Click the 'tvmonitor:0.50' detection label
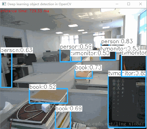The height and width of the screenshot is (129, 147). 90,53
